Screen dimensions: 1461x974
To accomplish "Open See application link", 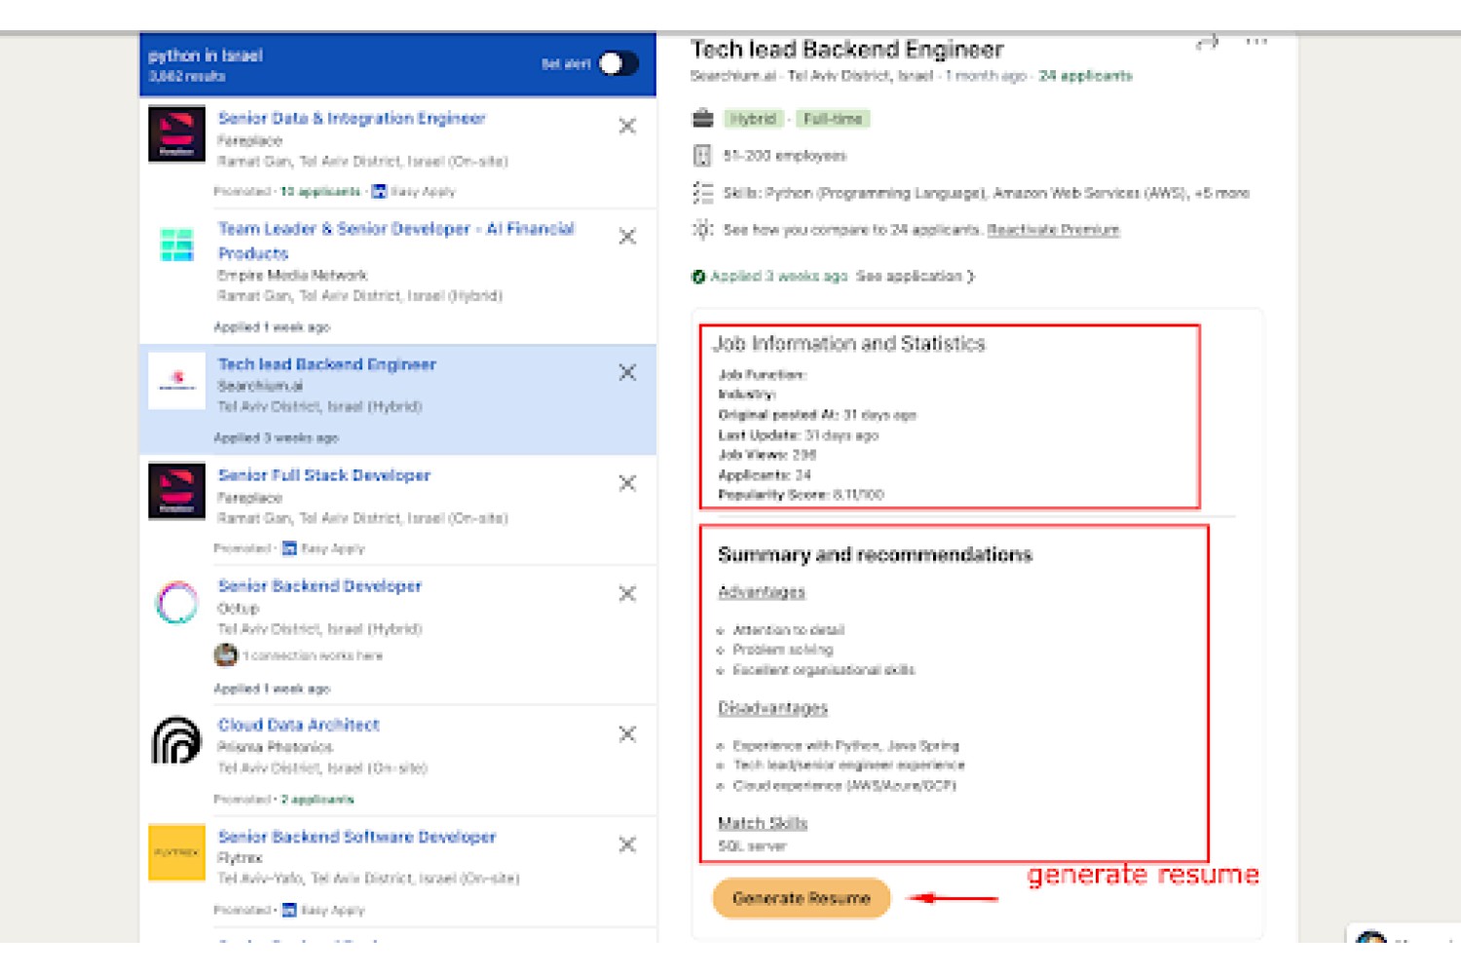I will click(x=915, y=277).
